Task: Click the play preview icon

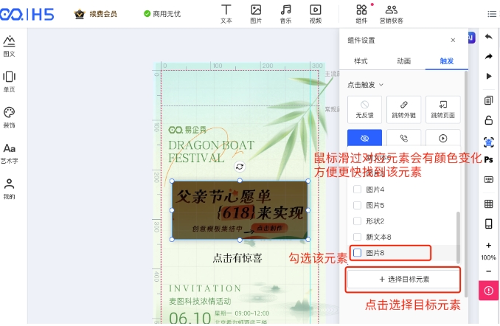Action: click(488, 76)
